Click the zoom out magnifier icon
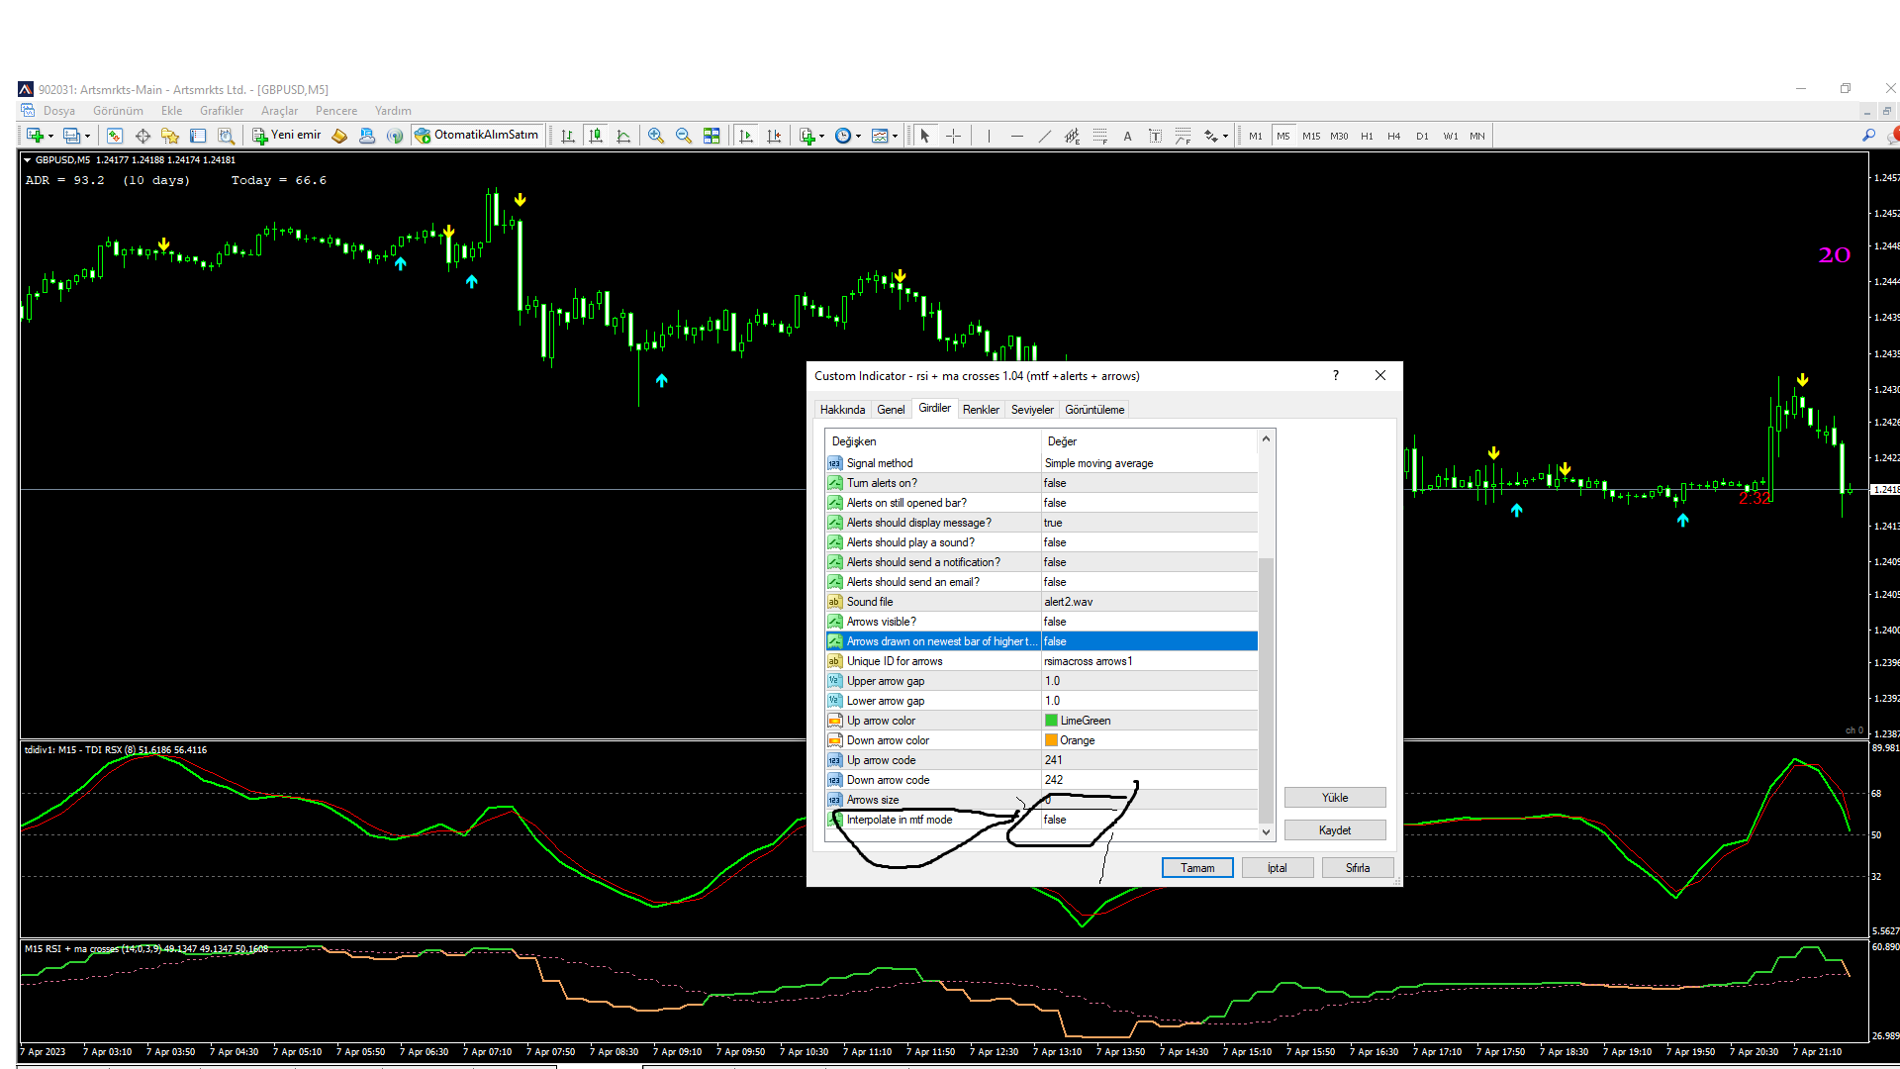Image resolution: width=1900 pixels, height=1069 pixels. point(683,136)
